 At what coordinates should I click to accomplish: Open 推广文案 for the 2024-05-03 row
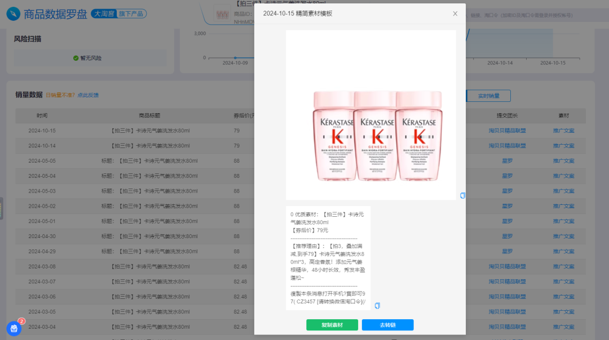563,191
